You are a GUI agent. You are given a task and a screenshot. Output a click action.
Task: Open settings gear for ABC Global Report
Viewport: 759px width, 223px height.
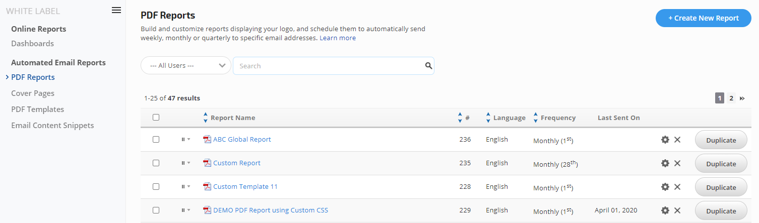tap(665, 140)
